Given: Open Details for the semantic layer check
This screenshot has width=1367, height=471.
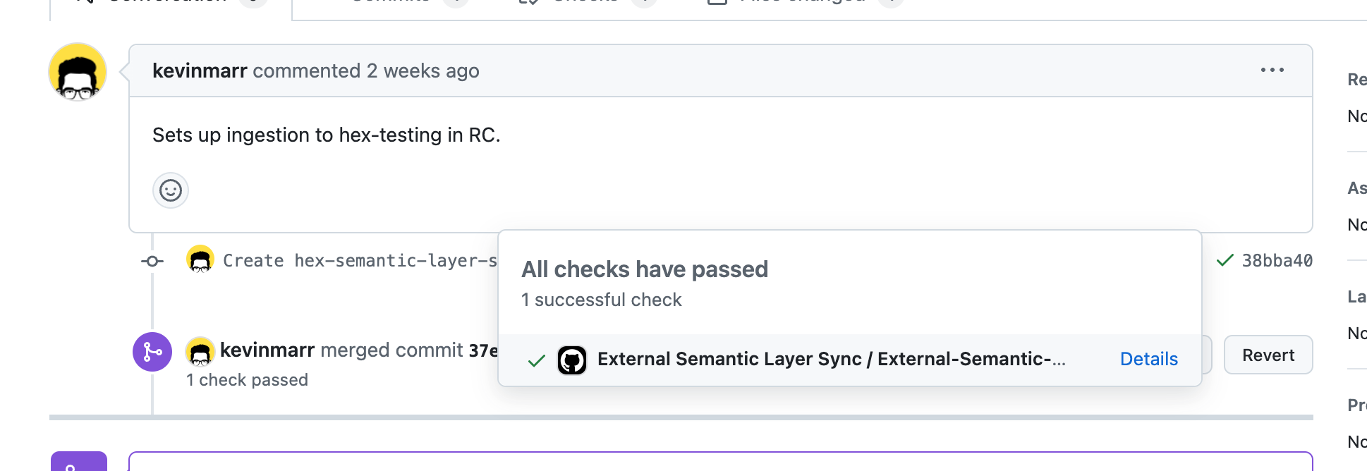Looking at the screenshot, I should (1149, 359).
